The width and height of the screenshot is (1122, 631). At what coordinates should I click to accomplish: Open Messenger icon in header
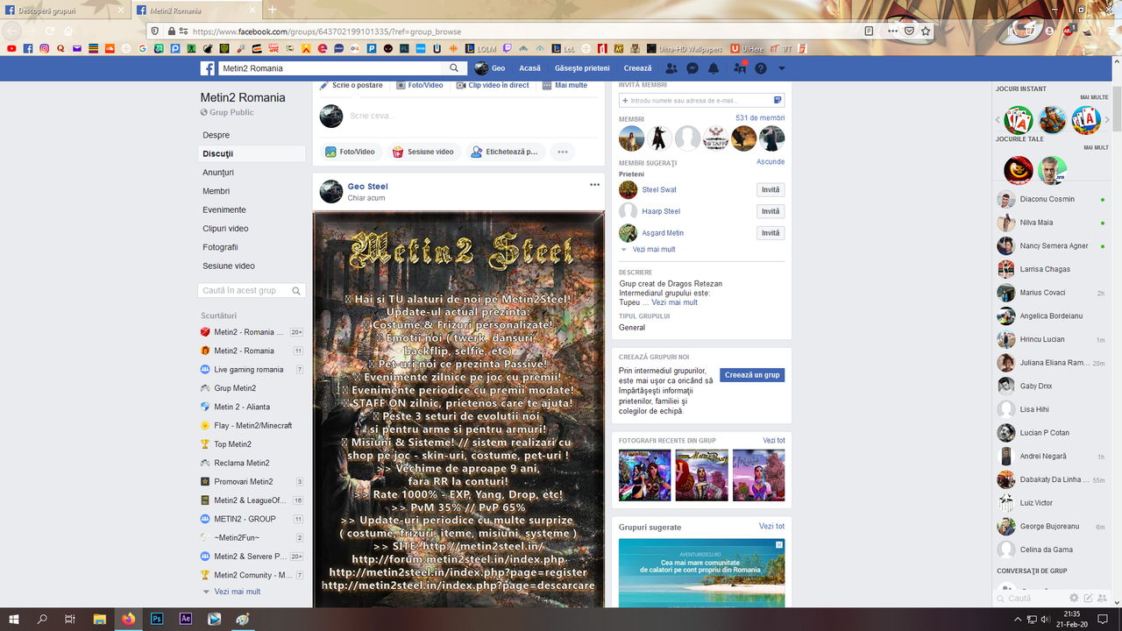click(x=692, y=68)
